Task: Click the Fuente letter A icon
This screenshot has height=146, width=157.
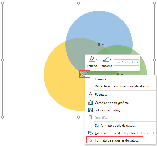Action: click(90, 94)
